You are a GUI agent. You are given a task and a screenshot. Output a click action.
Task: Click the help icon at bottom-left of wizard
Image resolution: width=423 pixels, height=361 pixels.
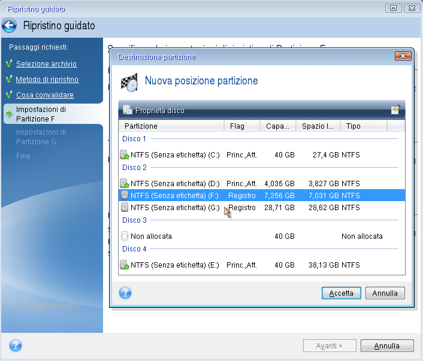[16, 345]
